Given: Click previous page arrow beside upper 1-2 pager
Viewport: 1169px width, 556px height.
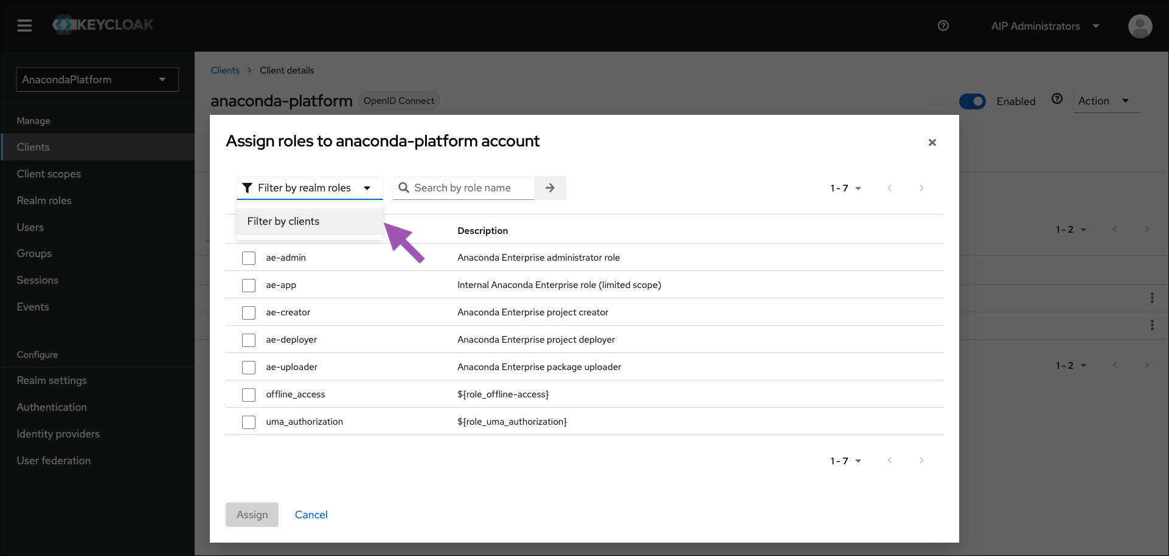Looking at the screenshot, I should 1115,229.
